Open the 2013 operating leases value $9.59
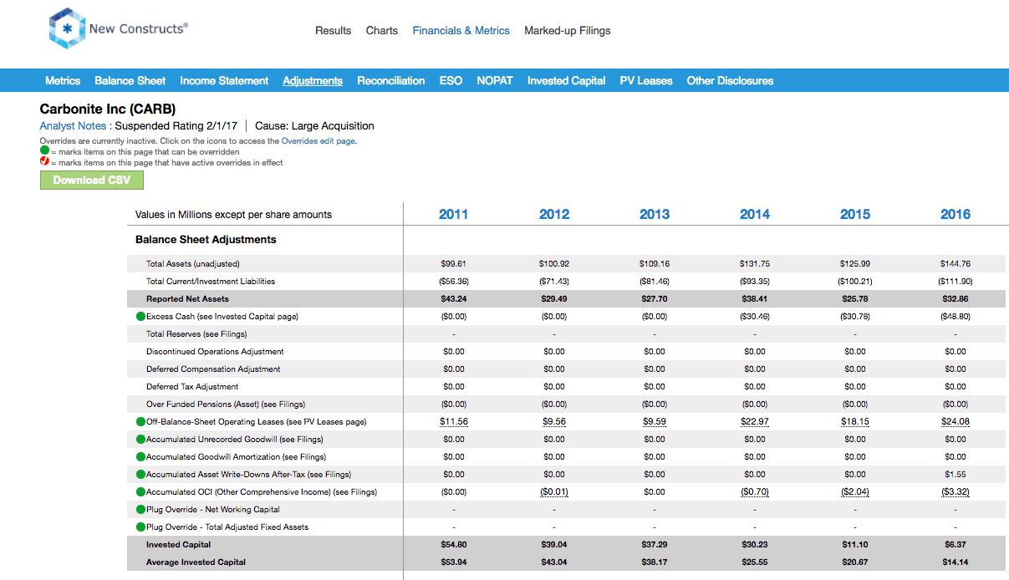 655,422
